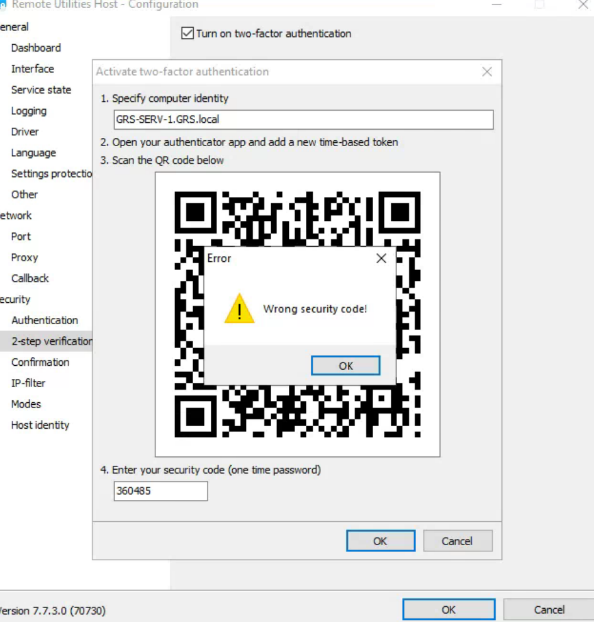
Task: Click OK in the Activate two-factor dialog
Action: click(381, 541)
